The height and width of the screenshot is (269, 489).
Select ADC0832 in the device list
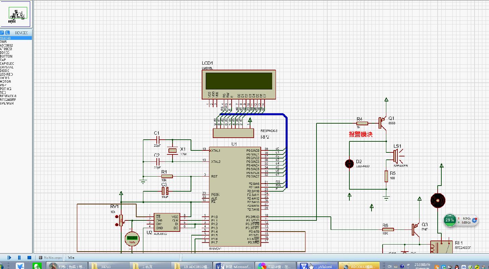6,46
